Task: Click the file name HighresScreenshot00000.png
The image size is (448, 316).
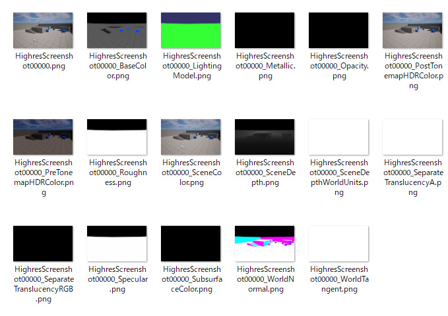Action: (x=44, y=61)
